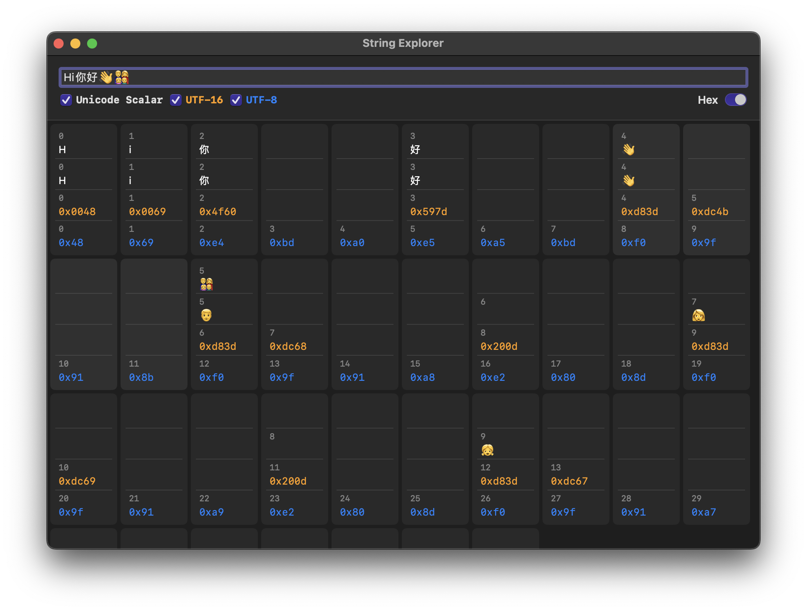Screen dimensions: 807x611
Task: Turn off the Hex switch
Action: click(735, 100)
